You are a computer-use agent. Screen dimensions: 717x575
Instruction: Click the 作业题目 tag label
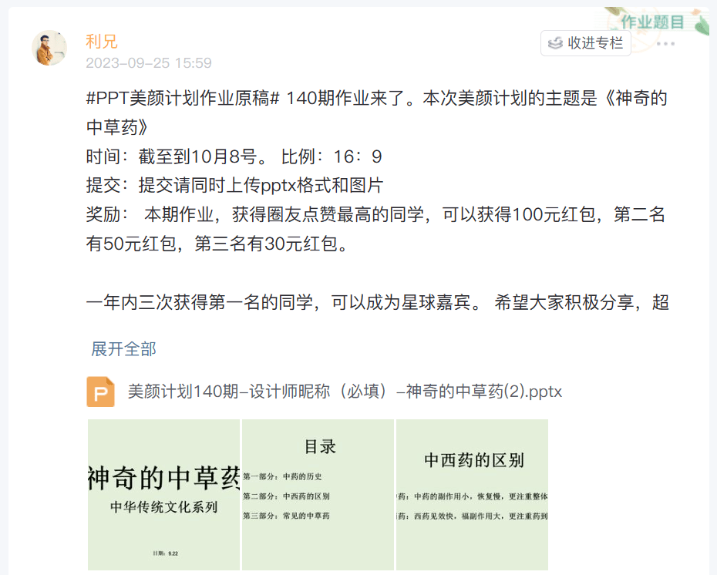pos(652,22)
